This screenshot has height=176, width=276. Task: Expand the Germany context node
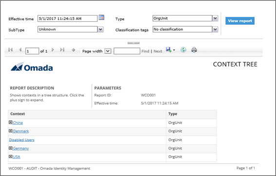pos(11,148)
